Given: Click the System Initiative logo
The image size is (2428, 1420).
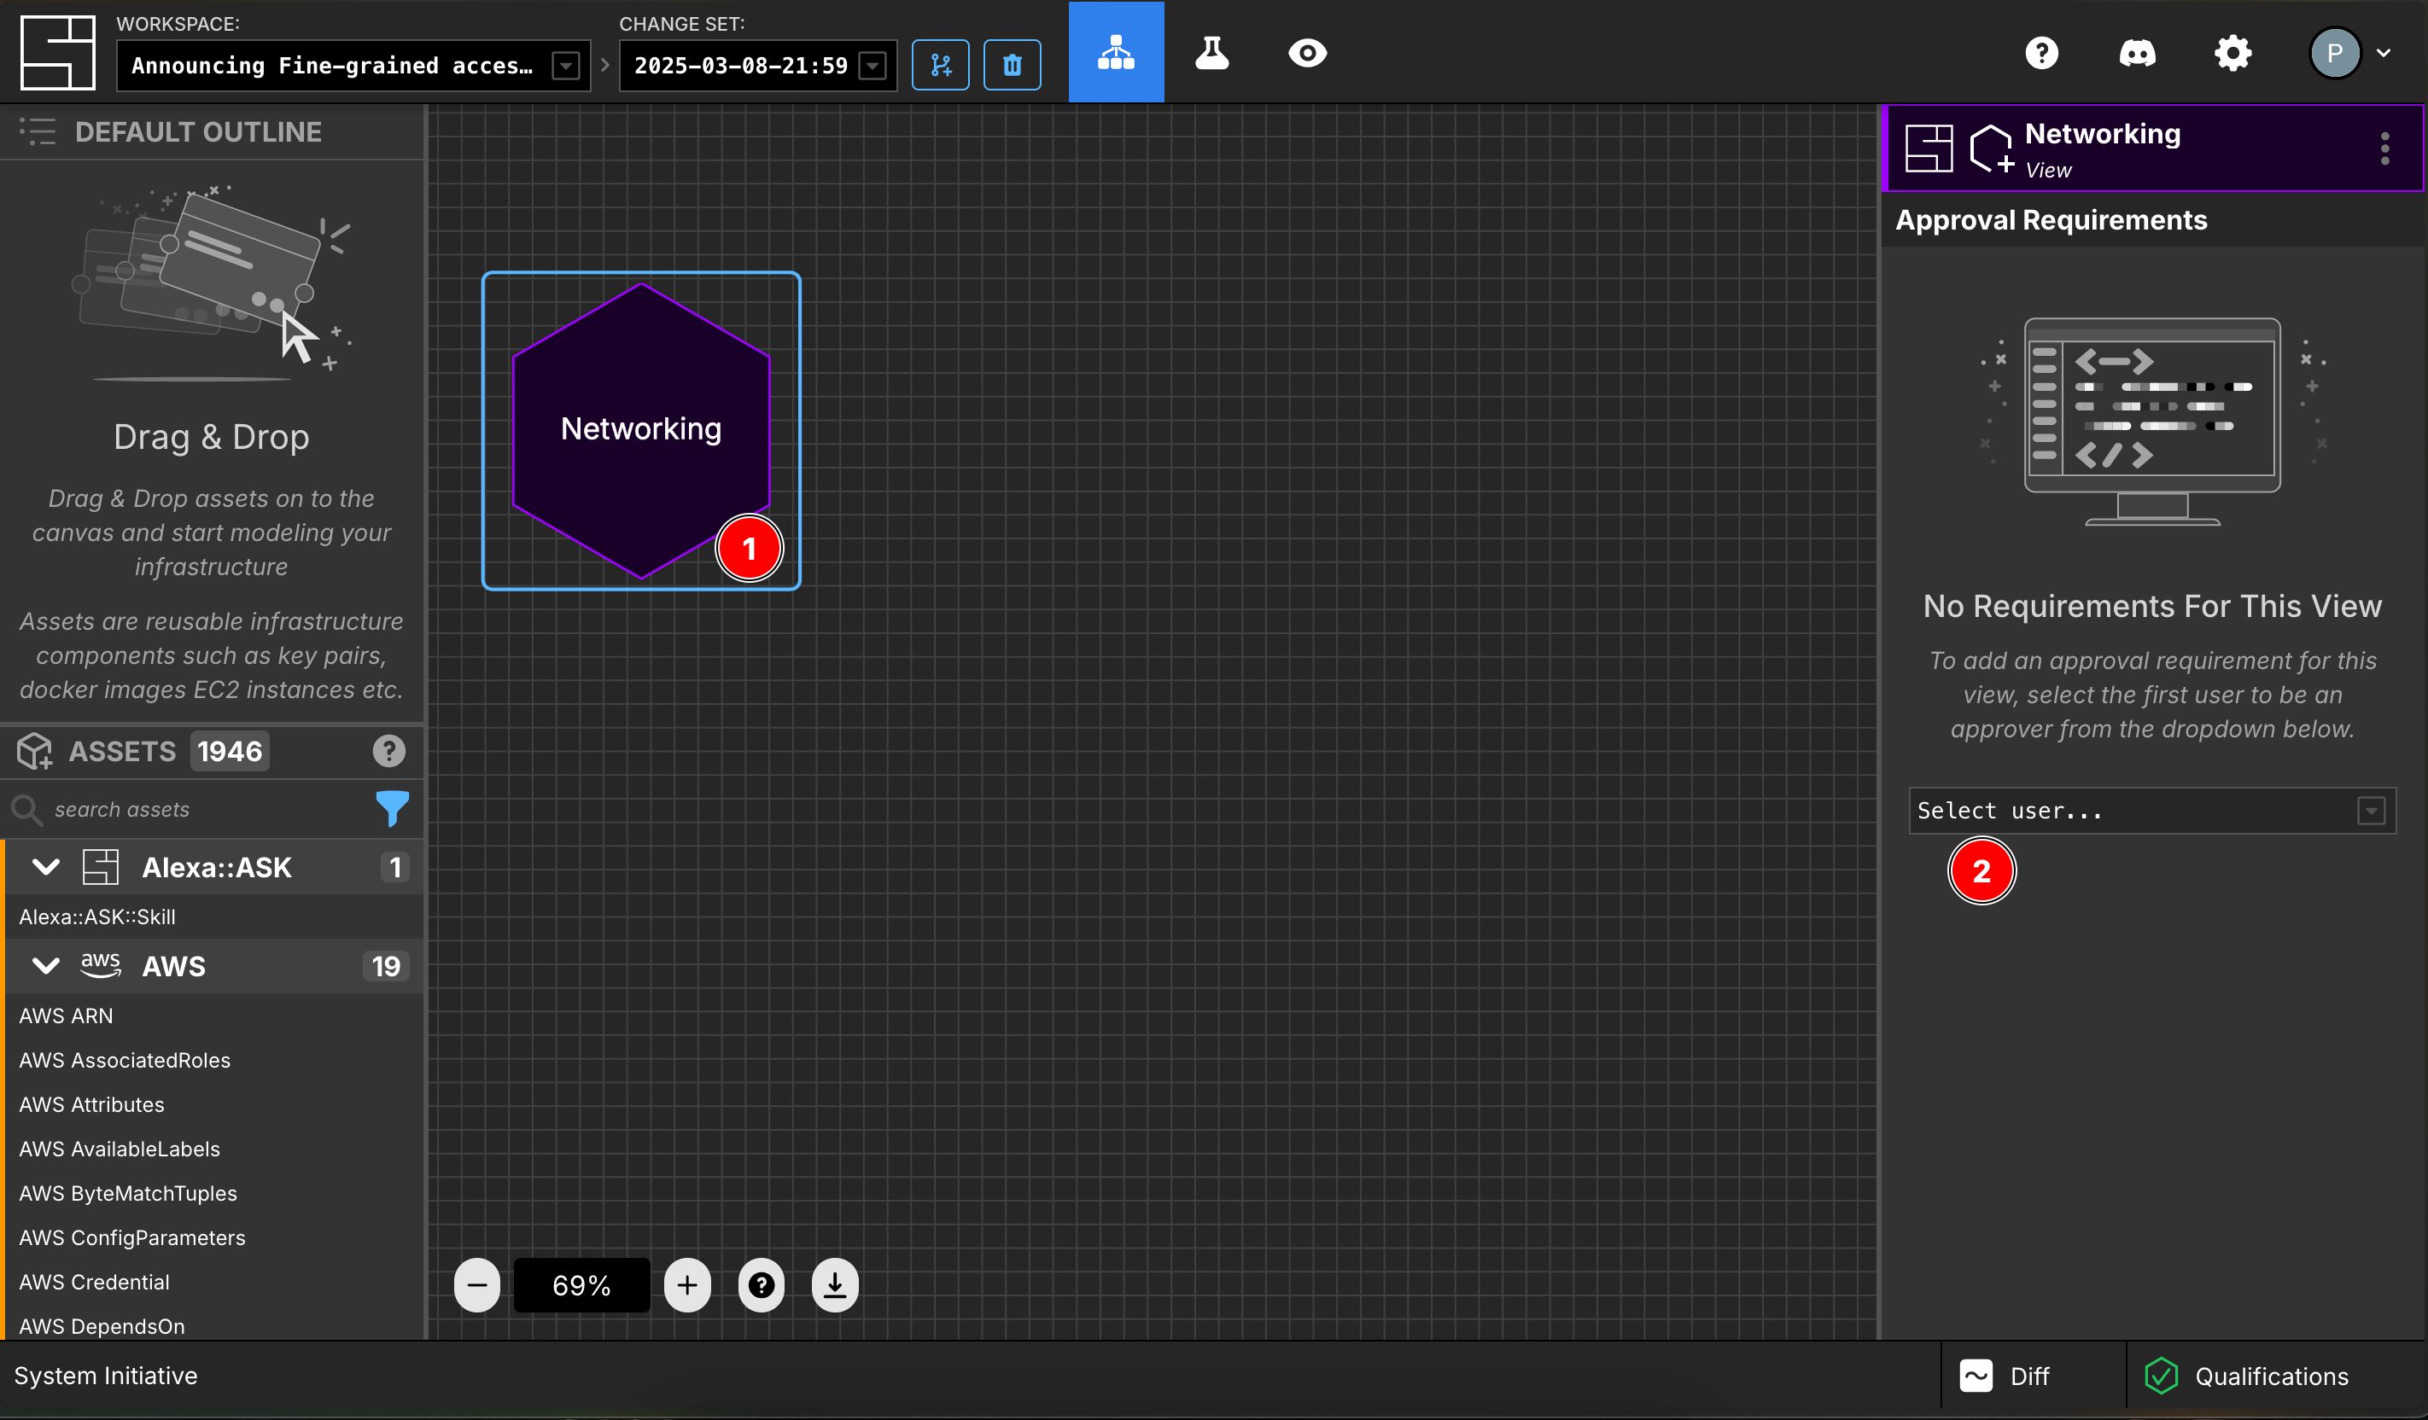Looking at the screenshot, I should 58,52.
